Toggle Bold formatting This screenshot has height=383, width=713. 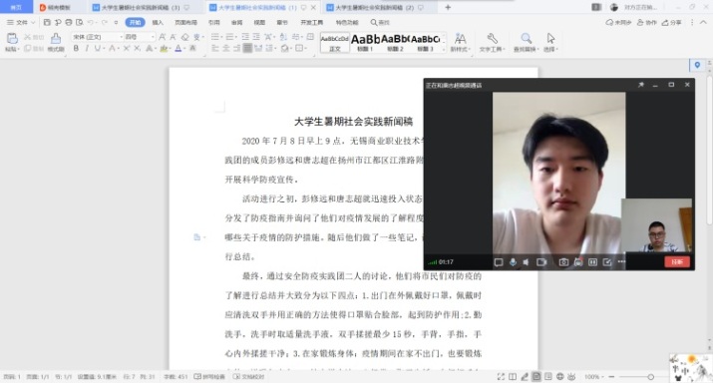(x=76, y=48)
